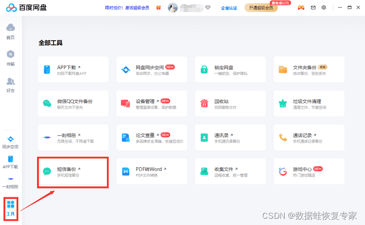Click the 短信备份 message bubble icon
The image size is (365, 225).
[47, 171]
